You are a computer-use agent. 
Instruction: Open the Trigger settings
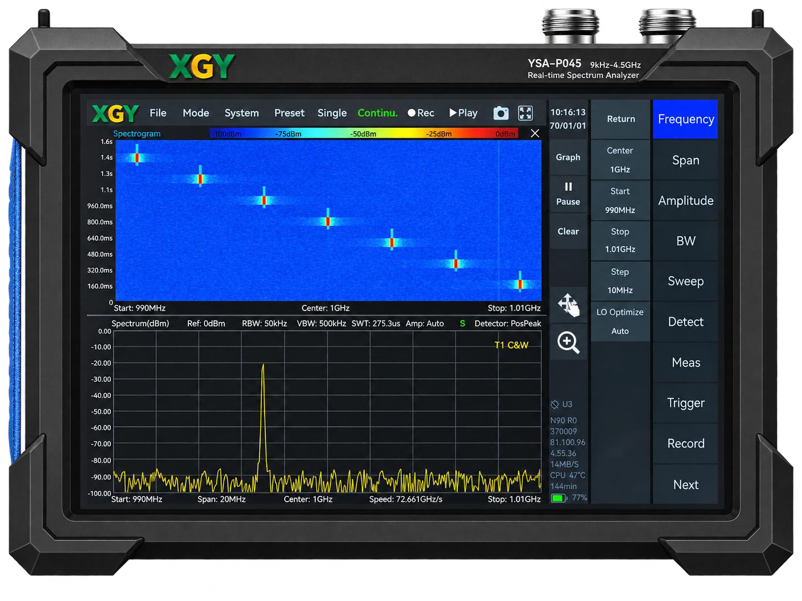[x=686, y=403]
